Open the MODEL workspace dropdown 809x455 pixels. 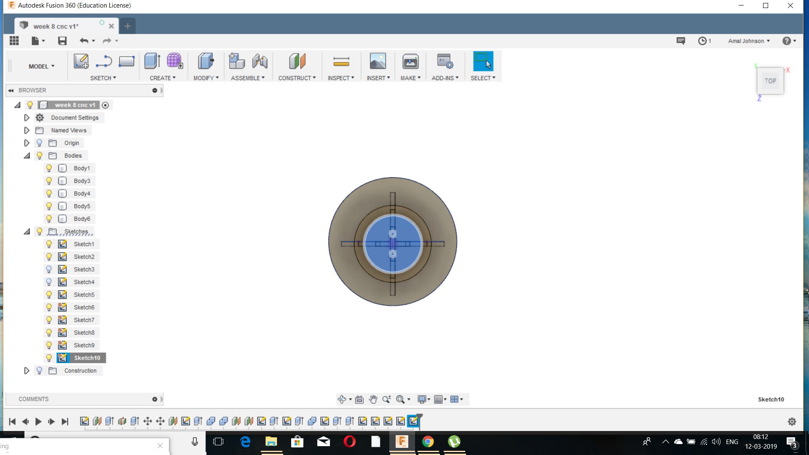[41, 66]
